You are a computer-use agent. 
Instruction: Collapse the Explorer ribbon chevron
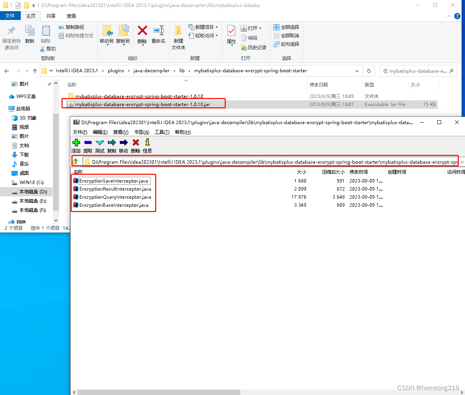pyautogui.click(x=448, y=16)
